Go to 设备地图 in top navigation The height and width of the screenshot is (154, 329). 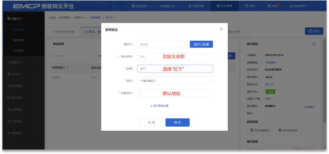pyautogui.click(x=196, y=6)
